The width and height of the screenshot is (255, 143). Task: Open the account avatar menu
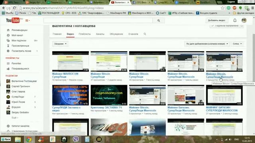[x=244, y=20]
